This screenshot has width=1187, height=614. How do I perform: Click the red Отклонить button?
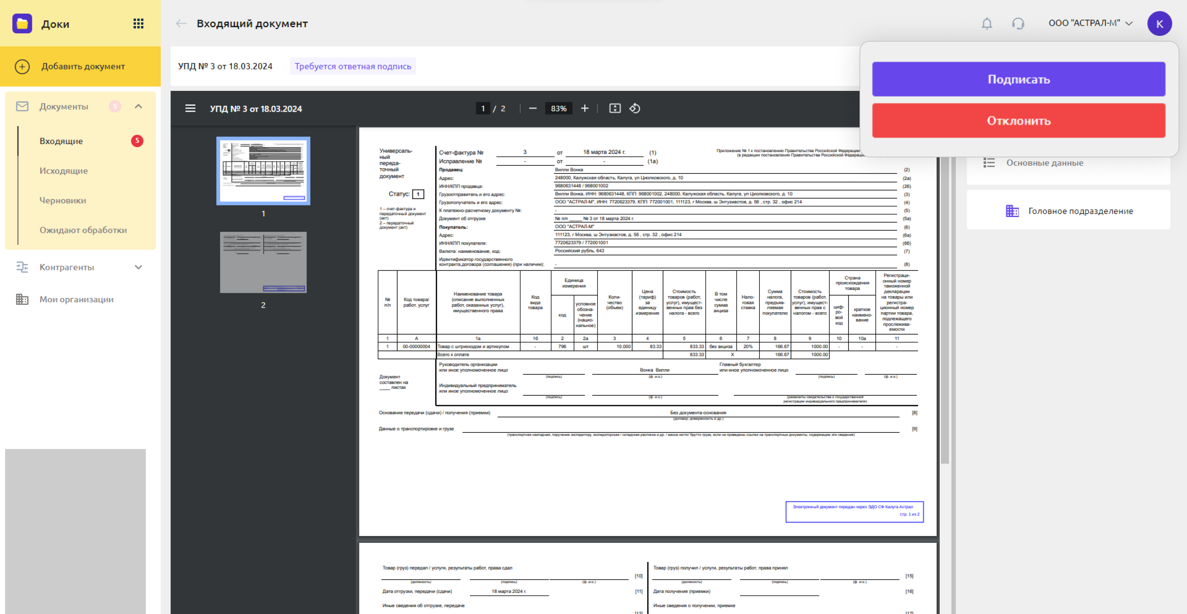point(1018,121)
